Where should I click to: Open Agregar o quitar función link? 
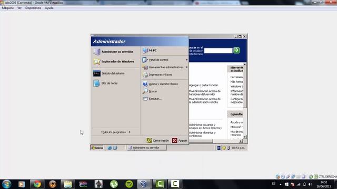click(x=203, y=85)
